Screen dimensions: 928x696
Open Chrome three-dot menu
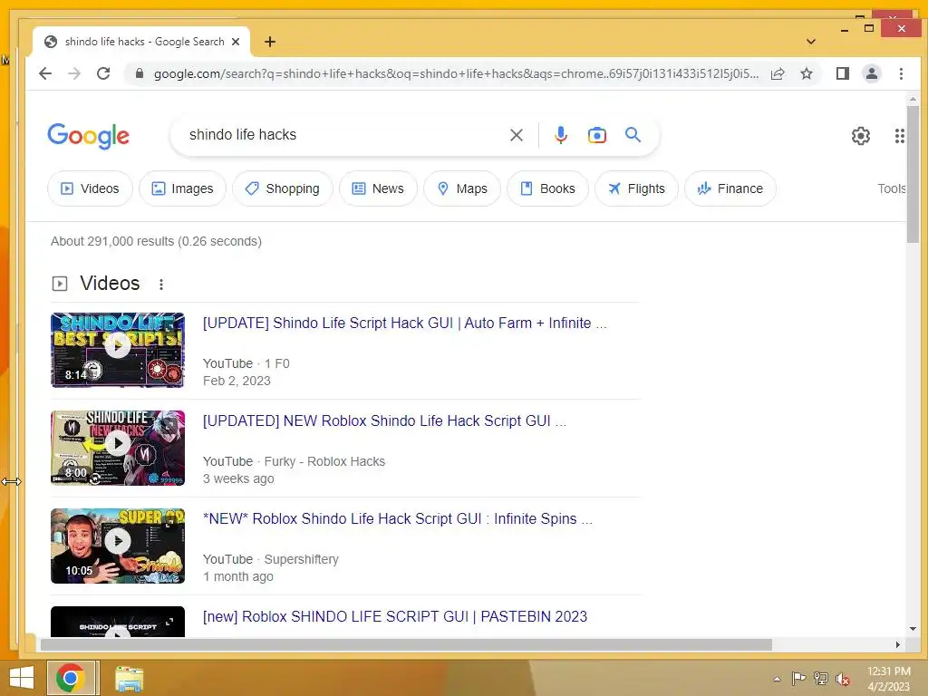(901, 73)
